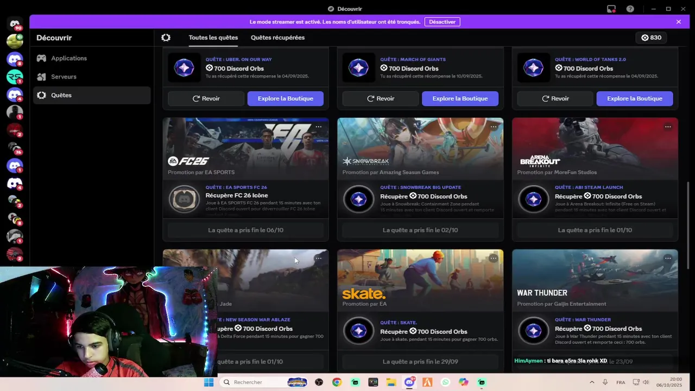Viewport: 695px width, 391px height.
Task: Click the Discord taskbar icon
Action: click(409, 382)
